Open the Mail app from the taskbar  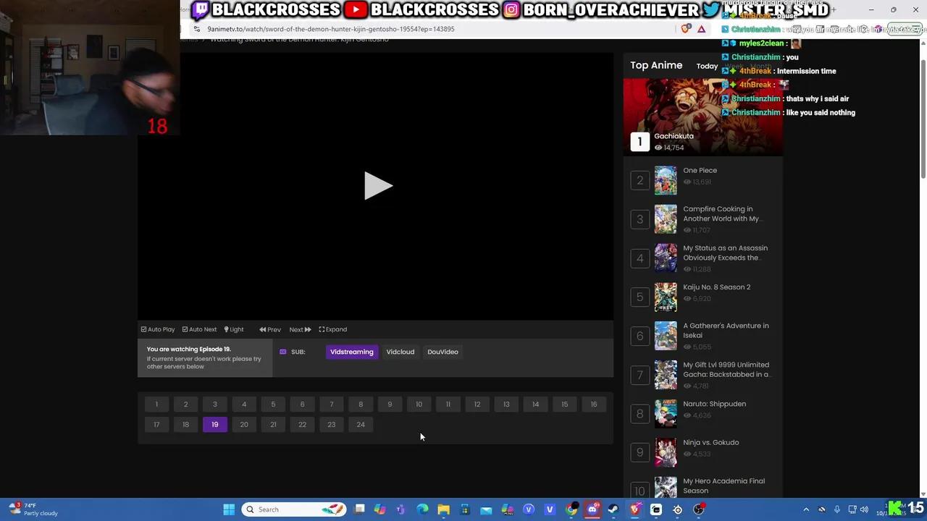tap(486, 509)
